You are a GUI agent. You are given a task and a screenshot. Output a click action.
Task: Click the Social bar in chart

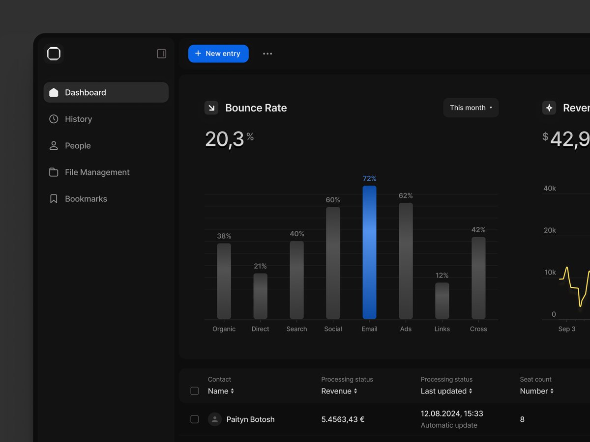(333, 263)
